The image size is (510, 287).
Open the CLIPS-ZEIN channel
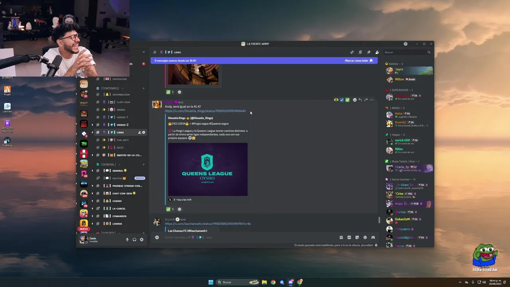120,102
